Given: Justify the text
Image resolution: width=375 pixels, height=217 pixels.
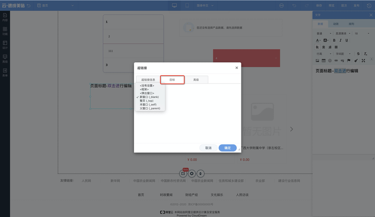Looking at the screenshot, I should [336, 47].
